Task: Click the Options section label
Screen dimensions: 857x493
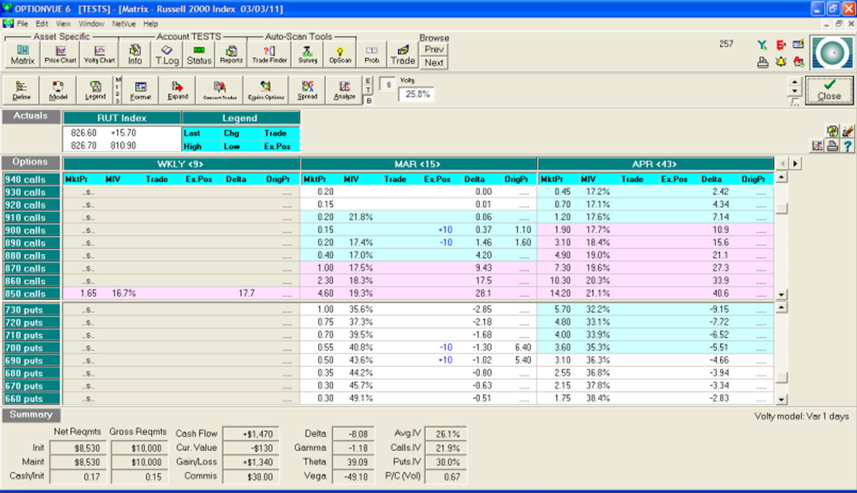Action: (31, 163)
